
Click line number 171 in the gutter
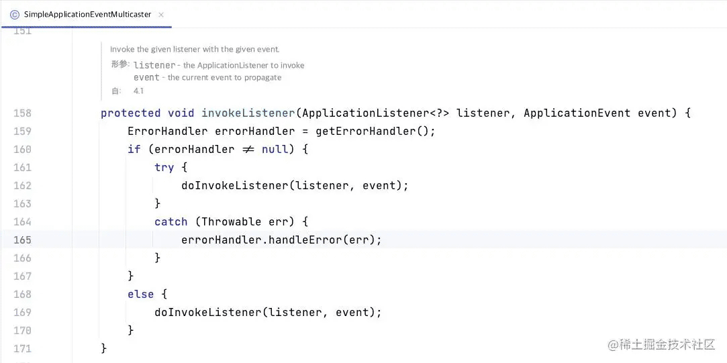click(x=22, y=349)
